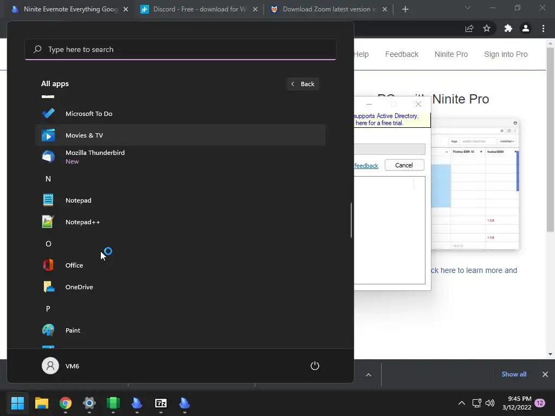This screenshot has width=555, height=416.
Task: Open the feedback link in Ninite installer
Action: pyautogui.click(x=366, y=166)
